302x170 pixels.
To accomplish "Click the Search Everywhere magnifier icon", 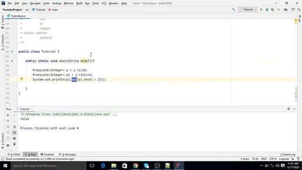I will [x=299, y=9].
